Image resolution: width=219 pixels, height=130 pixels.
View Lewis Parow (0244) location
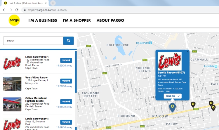[66, 122]
